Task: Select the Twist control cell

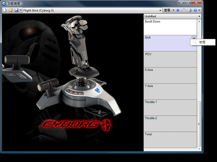Action: [x=170, y=140]
